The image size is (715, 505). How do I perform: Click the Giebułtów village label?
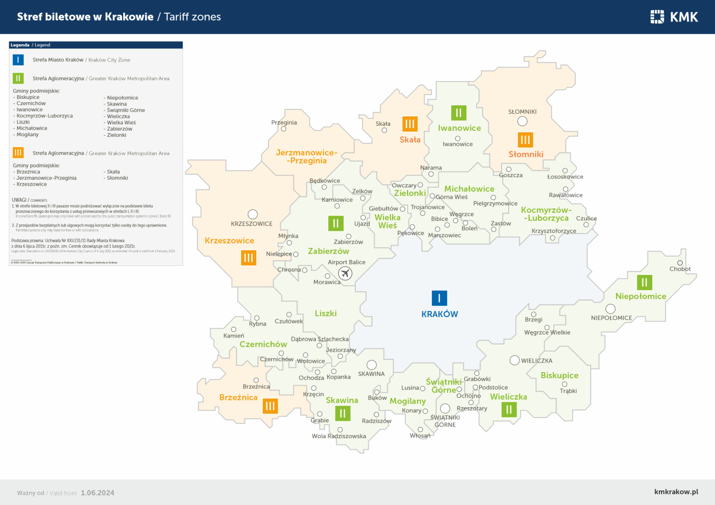(x=383, y=209)
